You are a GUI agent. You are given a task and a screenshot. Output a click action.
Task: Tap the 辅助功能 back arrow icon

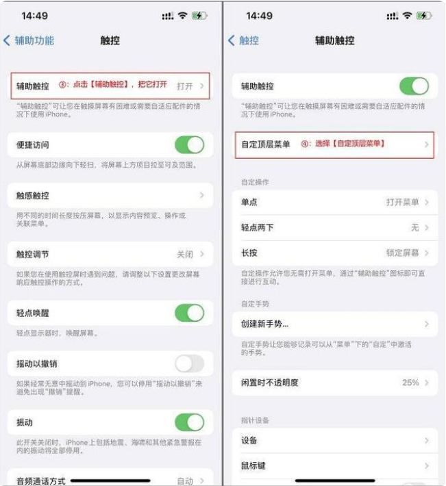pyautogui.click(x=7, y=40)
